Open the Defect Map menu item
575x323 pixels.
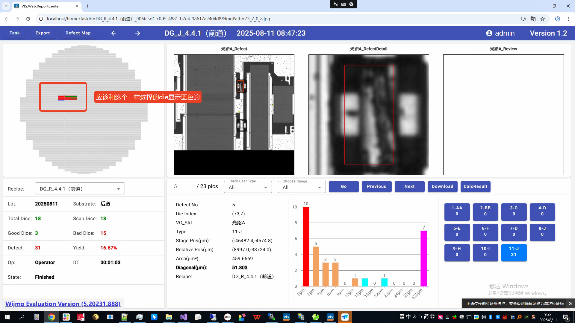click(78, 33)
